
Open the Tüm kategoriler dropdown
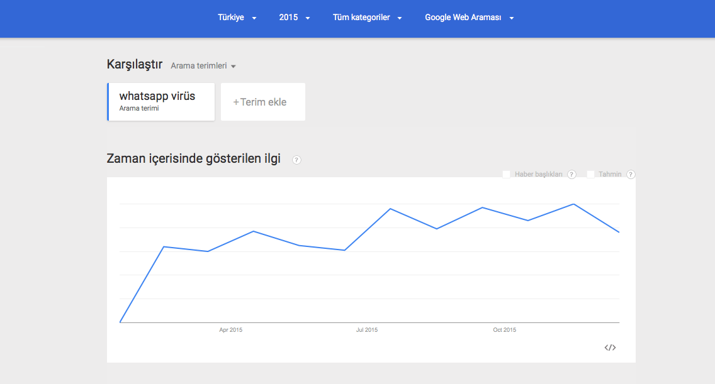click(x=367, y=18)
